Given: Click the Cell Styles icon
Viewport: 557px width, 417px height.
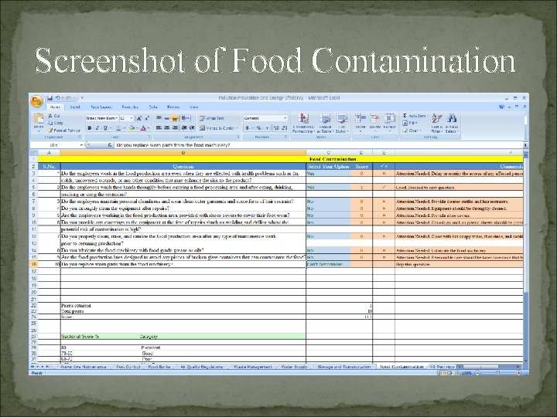Looking at the screenshot, I should (x=342, y=118).
